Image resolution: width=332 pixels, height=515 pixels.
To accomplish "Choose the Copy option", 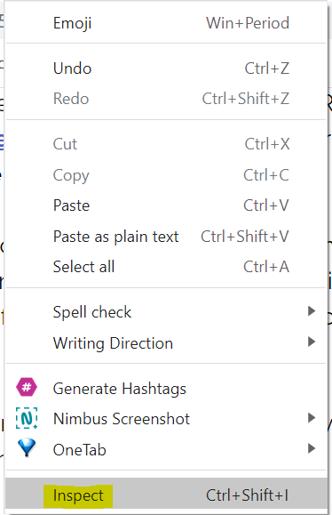I will (x=166, y=175).
